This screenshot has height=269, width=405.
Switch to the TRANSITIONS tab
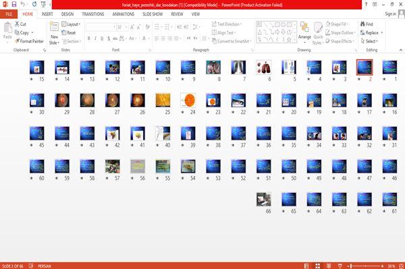click(93, 14)
